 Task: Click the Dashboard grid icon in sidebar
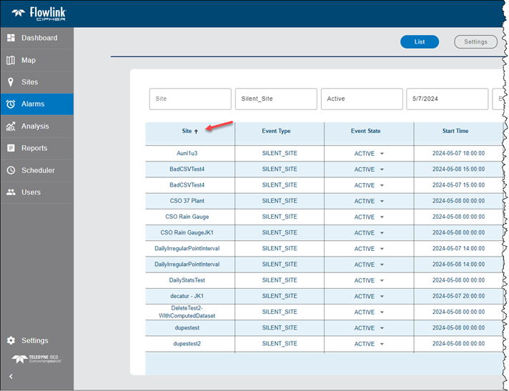pos(11,38)
